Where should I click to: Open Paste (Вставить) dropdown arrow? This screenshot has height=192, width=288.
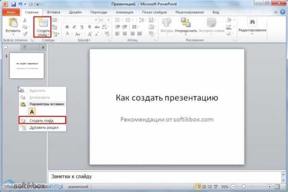click(x=13, y=35)
